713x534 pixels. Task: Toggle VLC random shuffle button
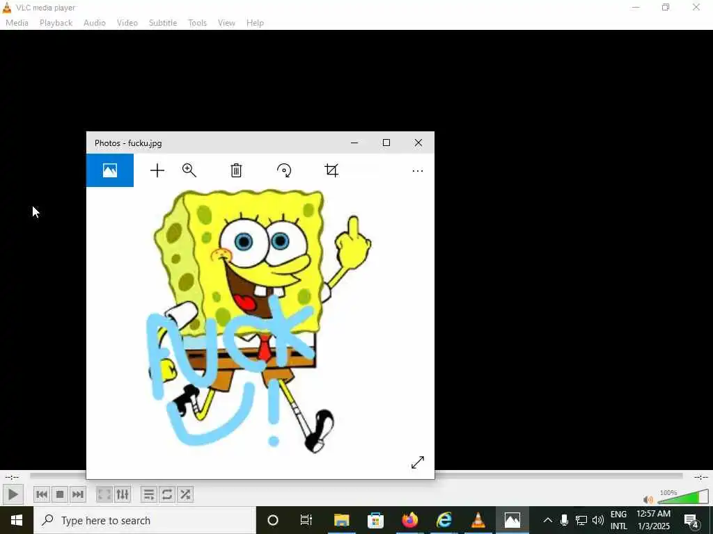pyautogui.click(x=185, y=494)
